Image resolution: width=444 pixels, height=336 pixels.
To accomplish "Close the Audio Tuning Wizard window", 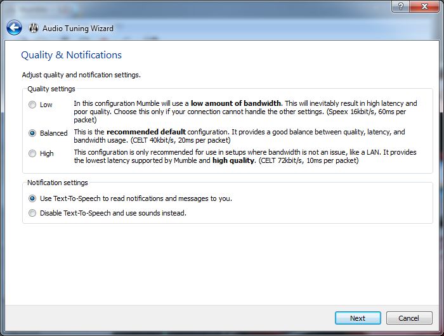I will pyautogui.click(x=424, y=6).
